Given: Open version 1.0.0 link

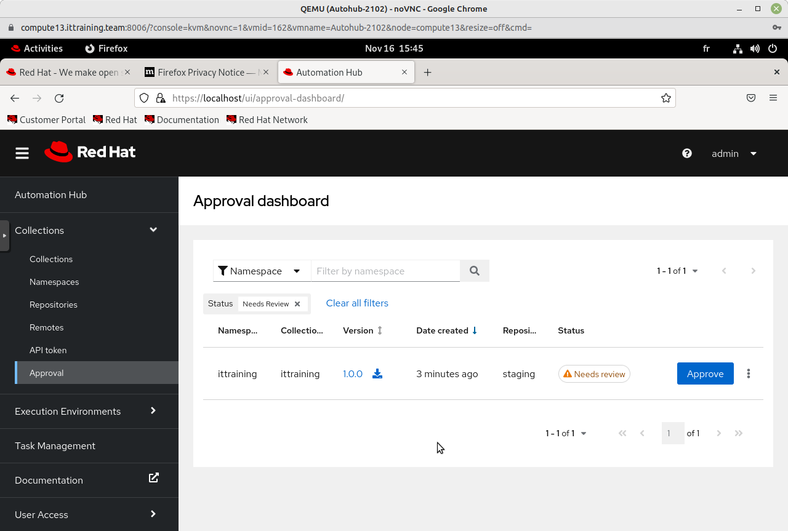Looking at the screenshot, I should [353, 373].
